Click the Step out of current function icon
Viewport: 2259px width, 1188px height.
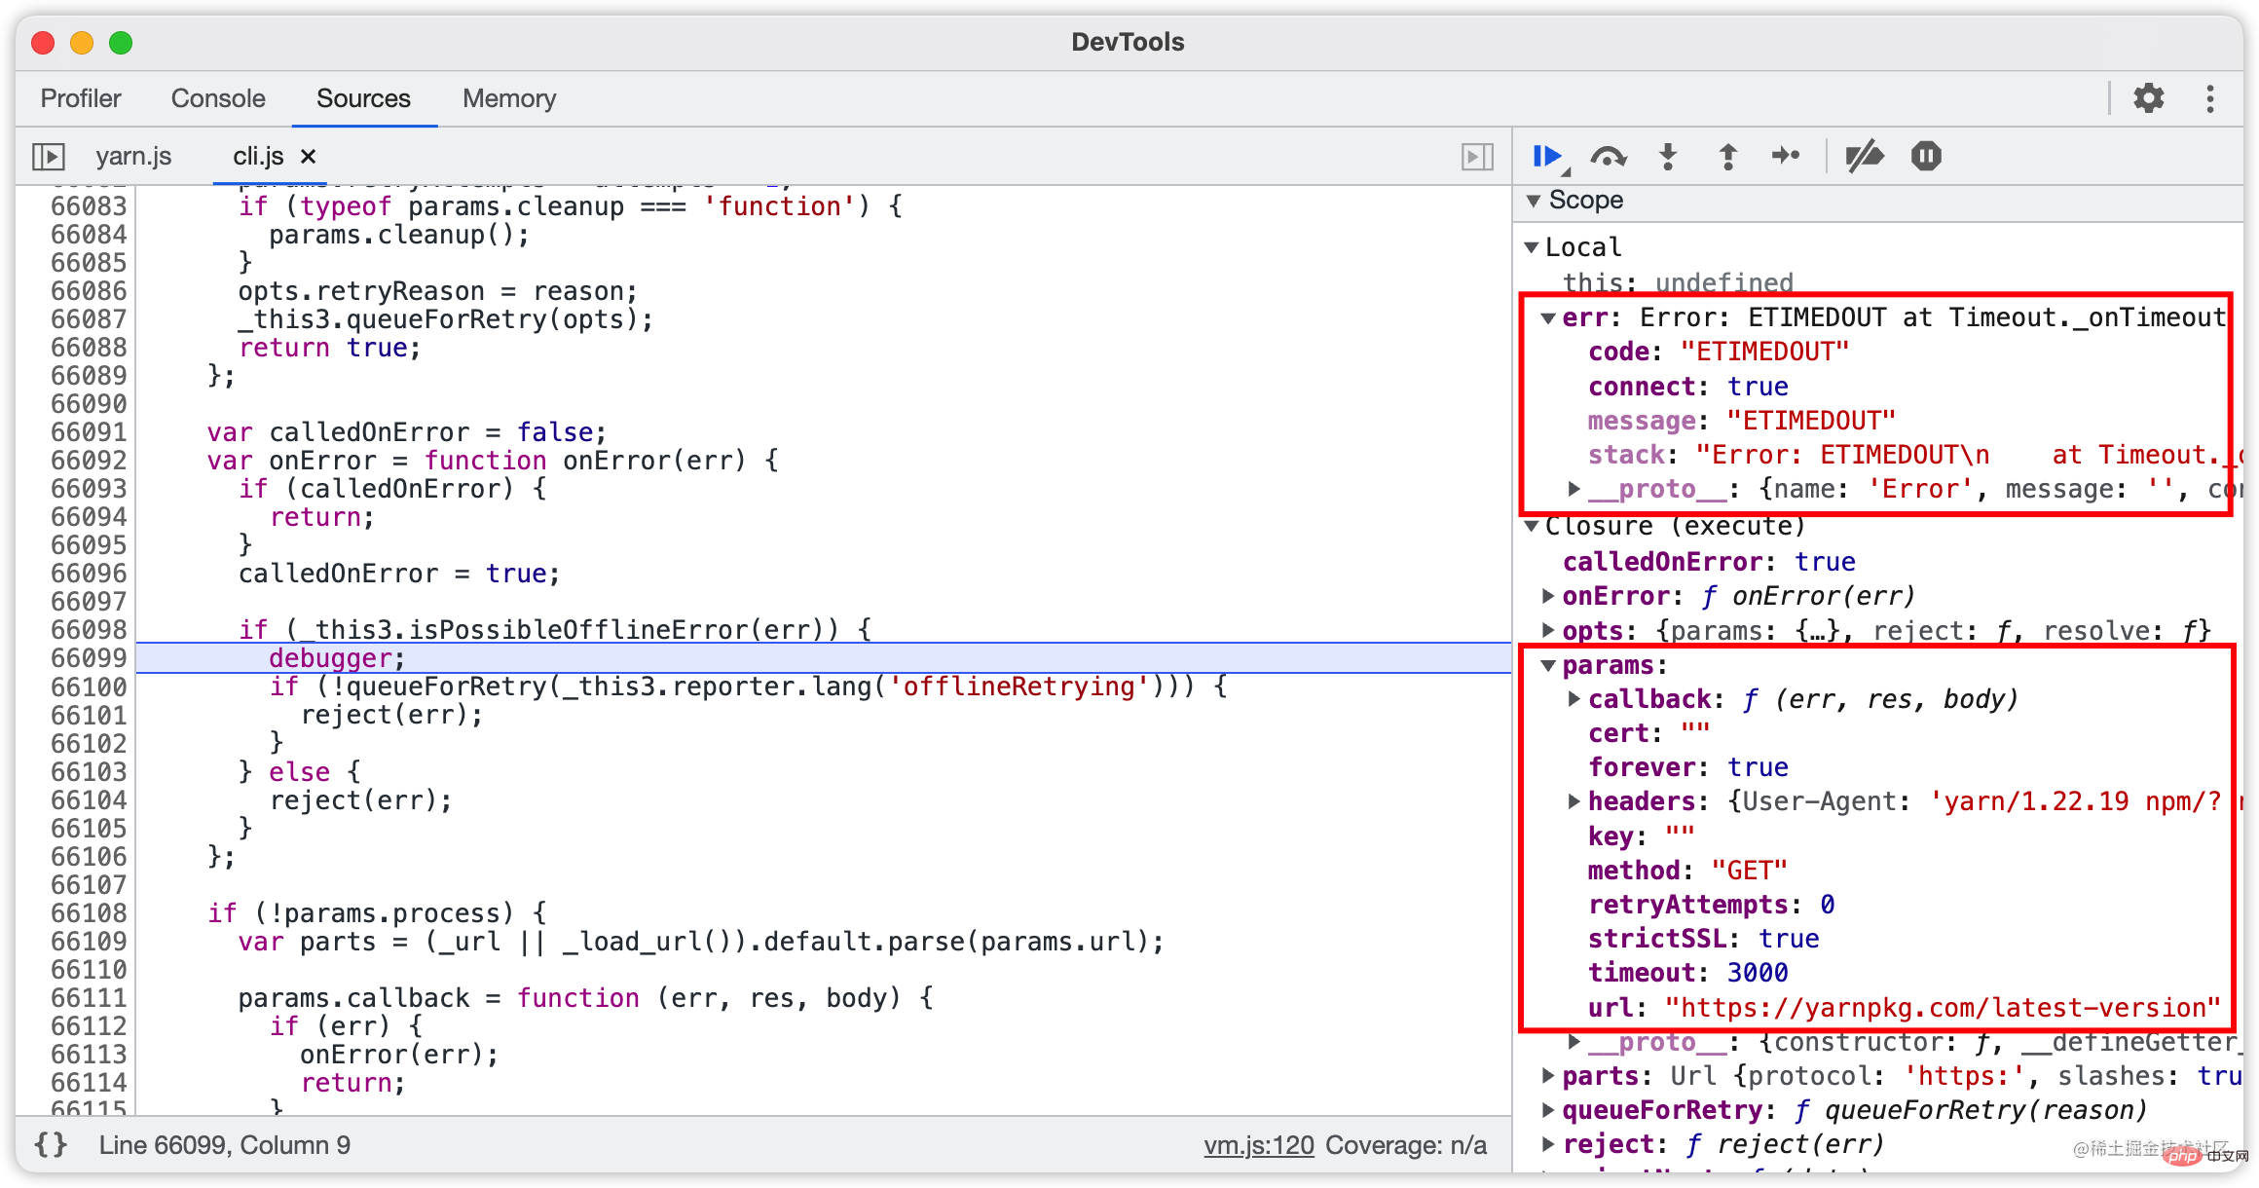pos(1731,156)
